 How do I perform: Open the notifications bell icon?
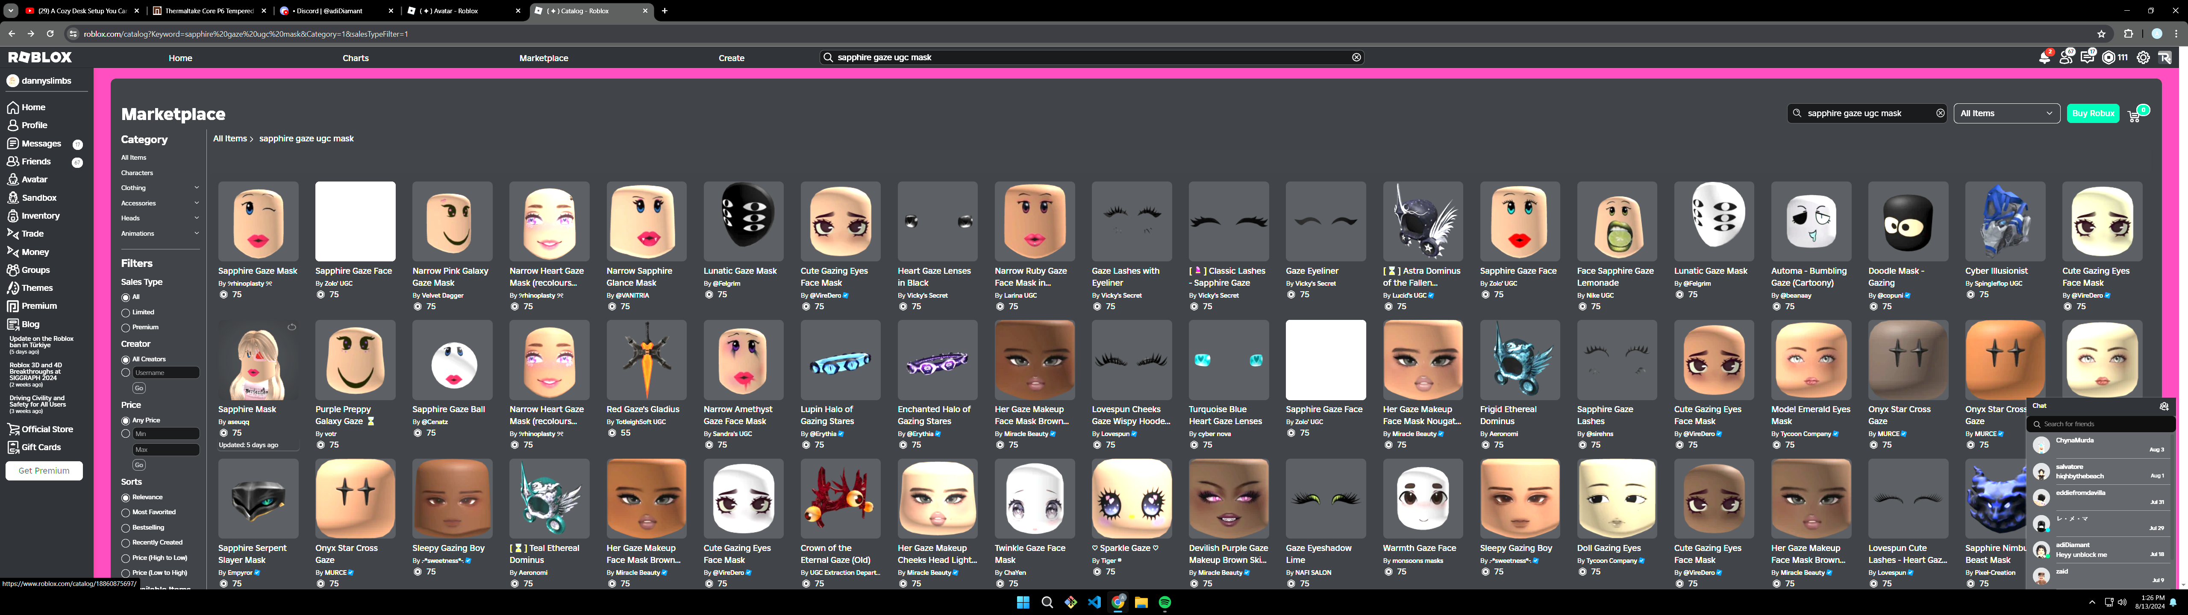point(2044,58)
